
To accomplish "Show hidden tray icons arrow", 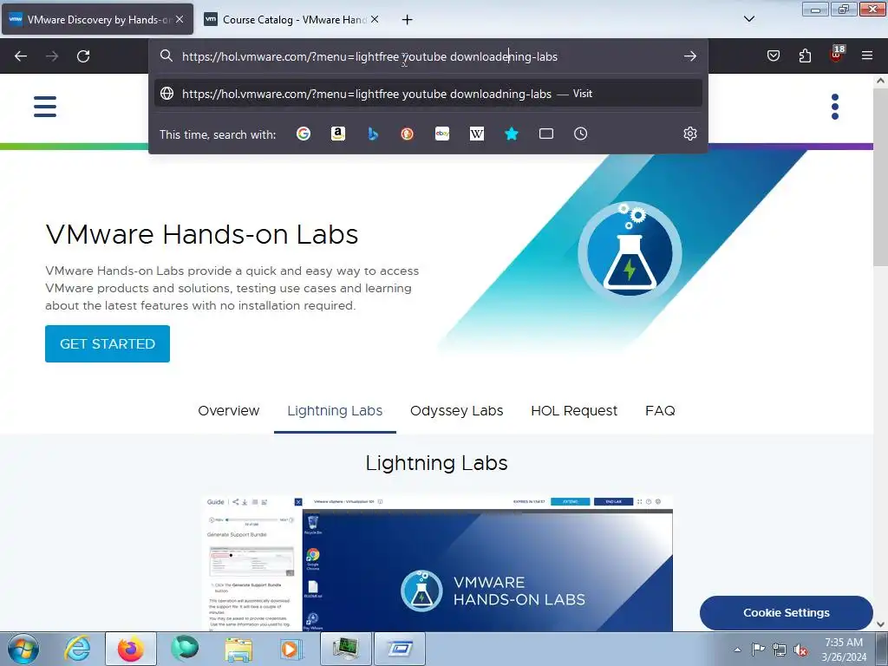I will (737, 650).
